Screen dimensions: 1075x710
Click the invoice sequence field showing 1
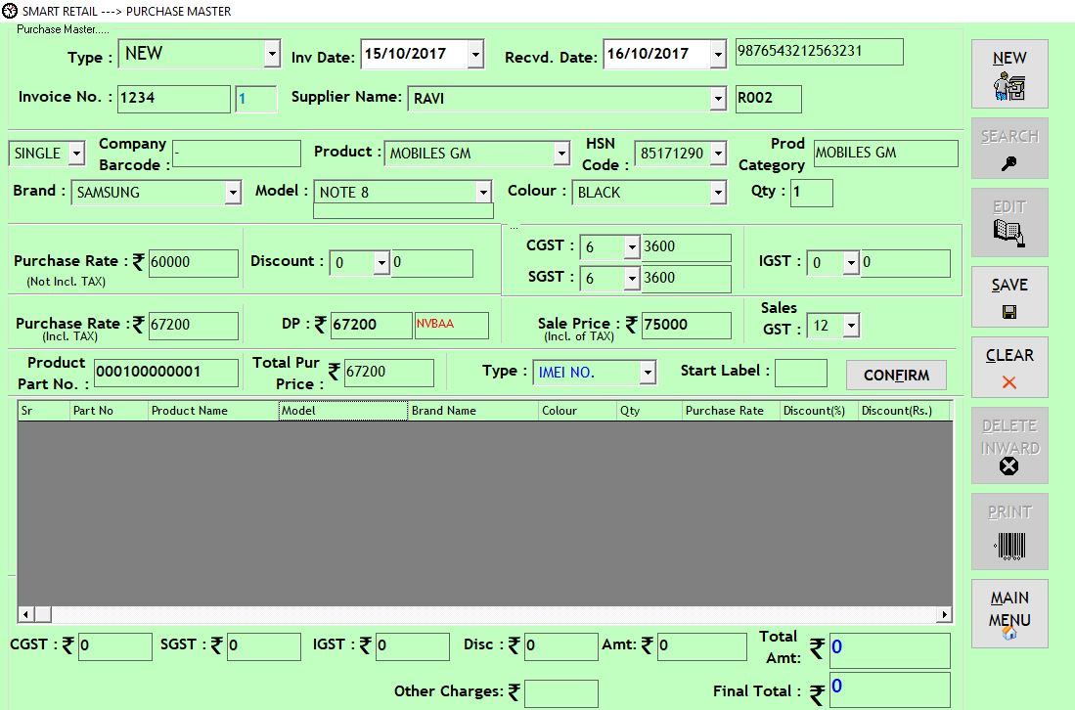pyautogui.click(x=256, y=99)
